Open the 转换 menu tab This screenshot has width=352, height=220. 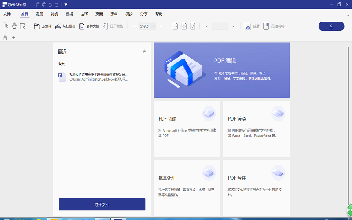[54, 14]
